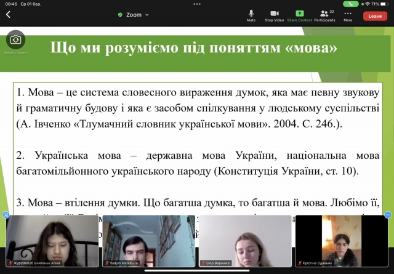Leave the meeting
Screen dimensions: 394x274
point(375,16)
